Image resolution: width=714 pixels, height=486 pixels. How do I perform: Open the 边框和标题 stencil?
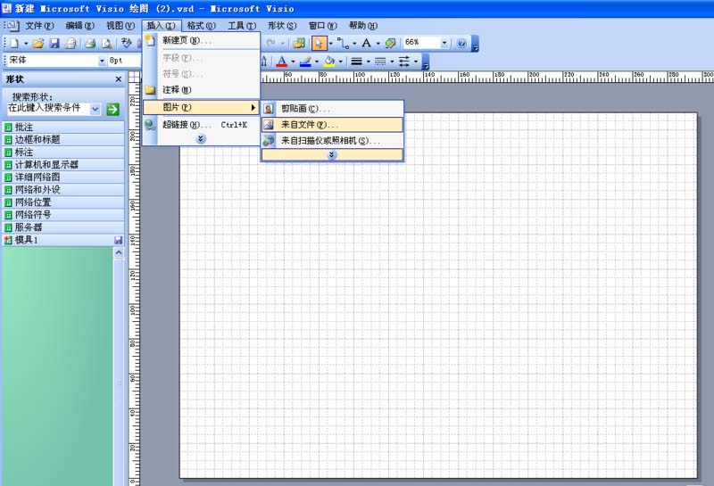point(63,140)
